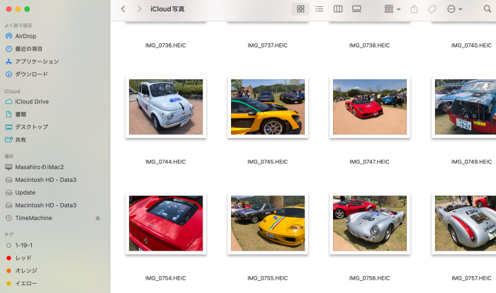Select iCloud Drive in the sidebar
Viewport: 496px width, 293px height.
[32, 101]
